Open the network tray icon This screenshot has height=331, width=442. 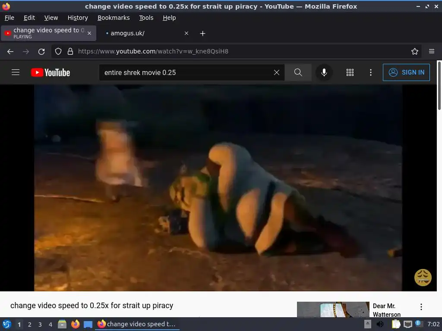click(x=407, y=324)
